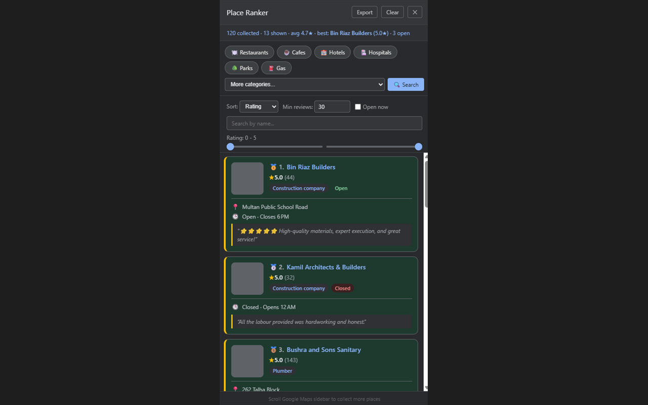Click the Min reviews input field
648x405 pixels.
coord(332,106)
